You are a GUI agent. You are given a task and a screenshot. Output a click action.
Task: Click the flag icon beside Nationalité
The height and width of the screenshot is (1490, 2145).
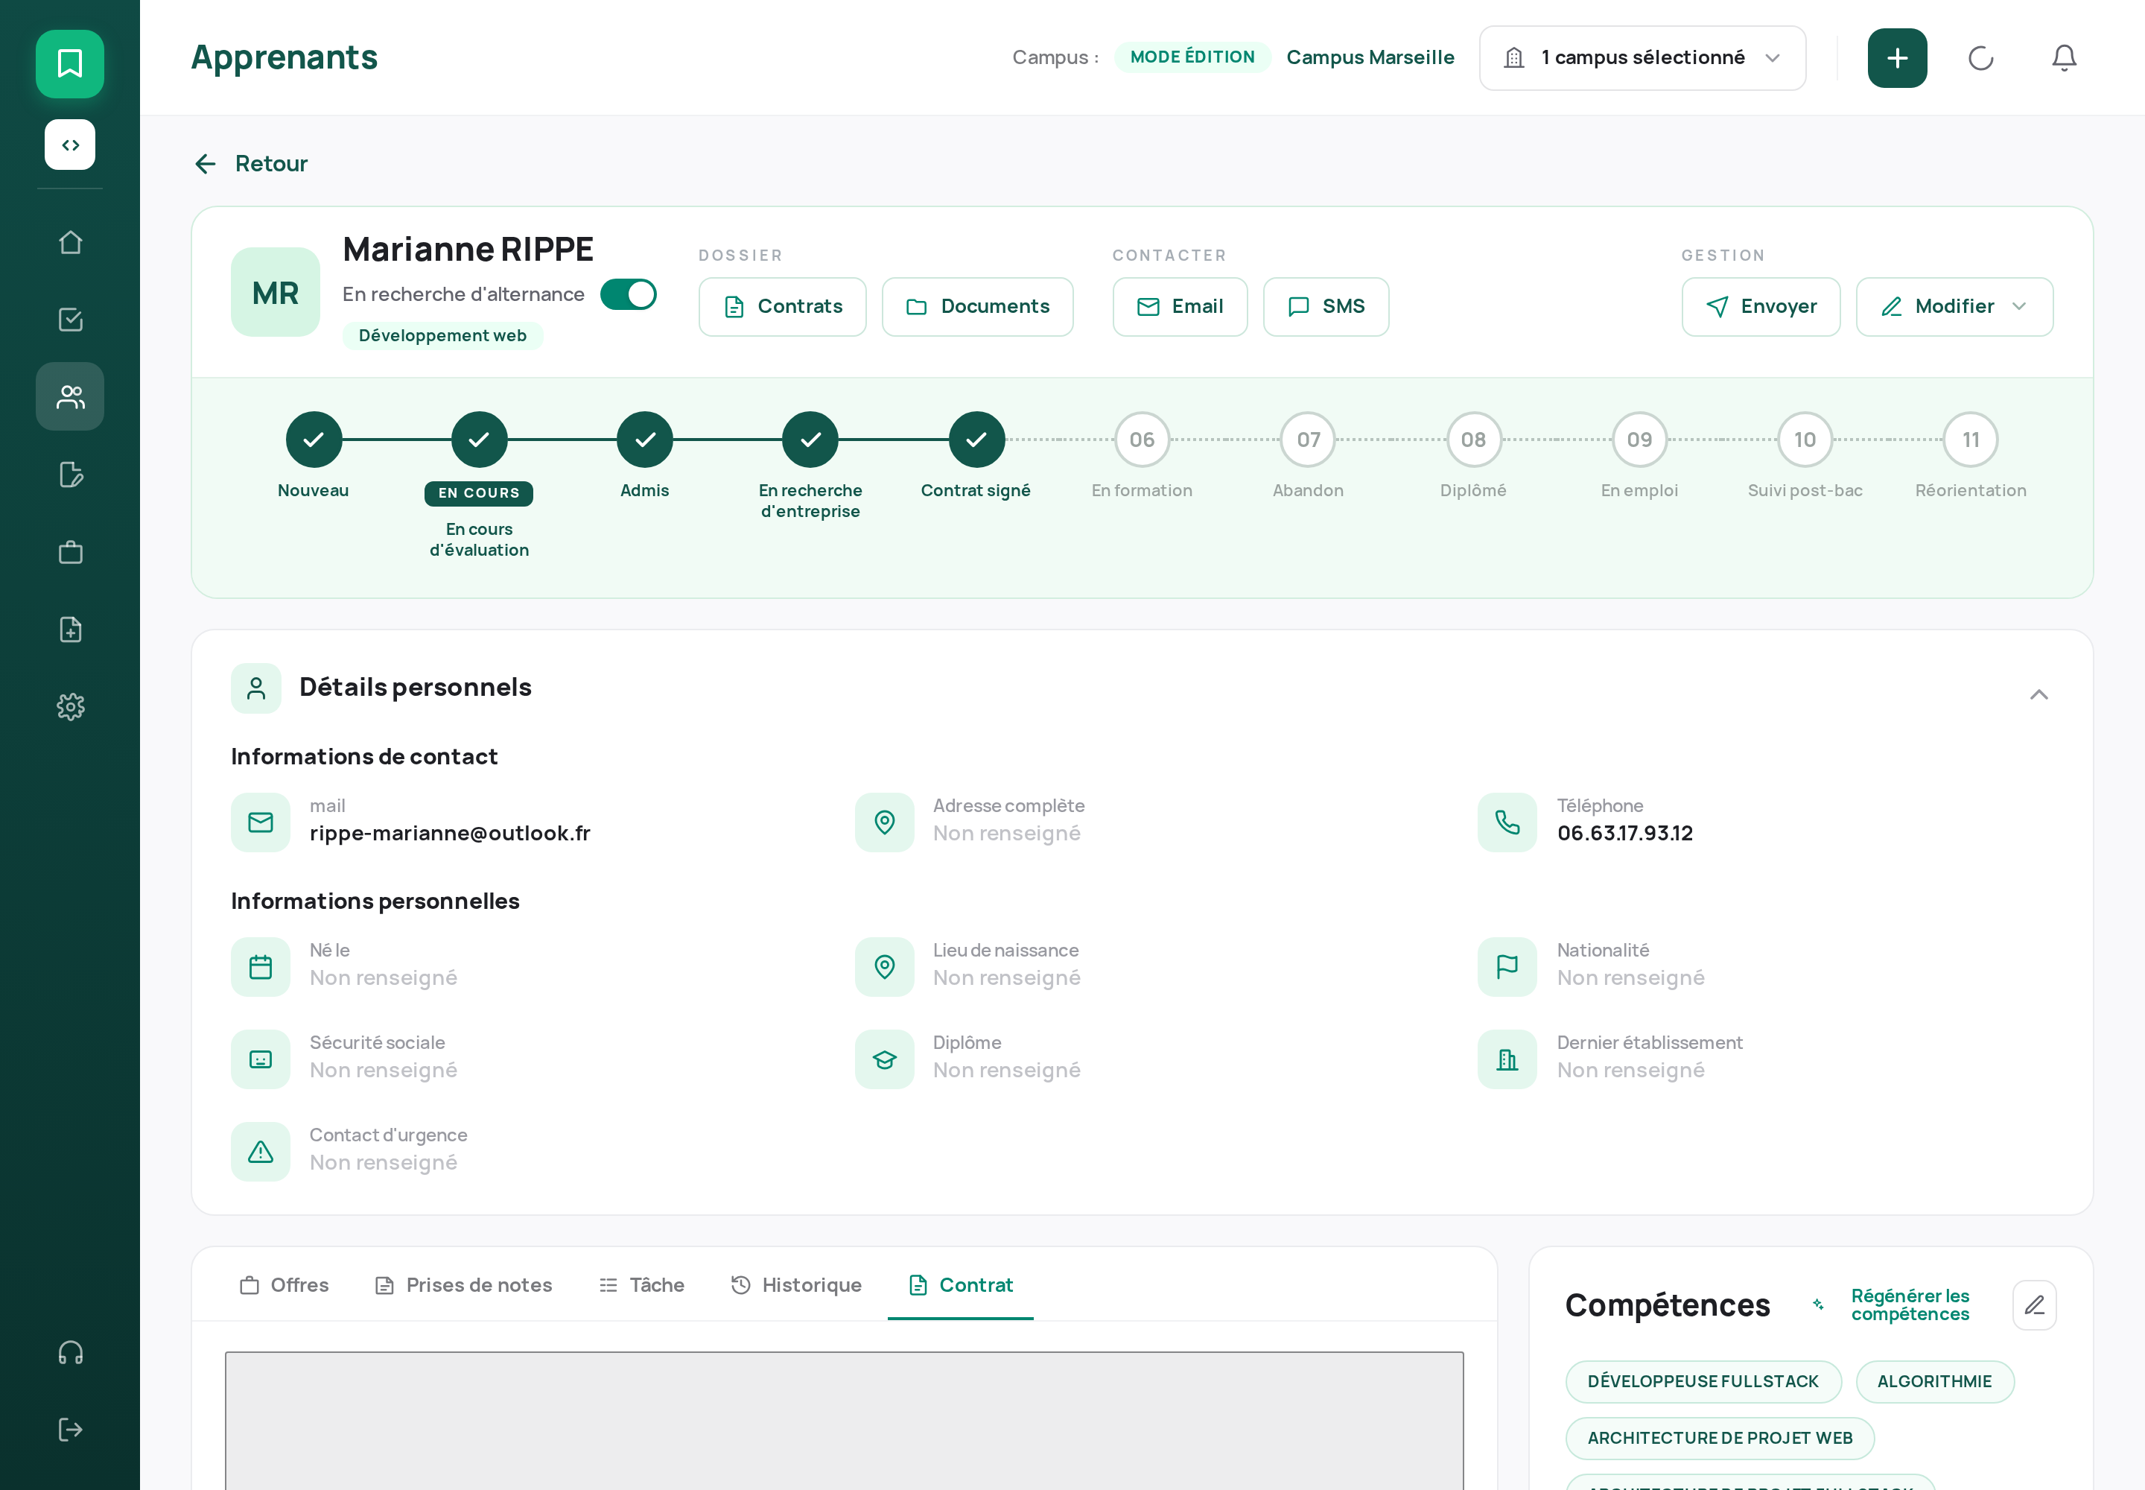pyautogui.click(x=1507, y=966)
